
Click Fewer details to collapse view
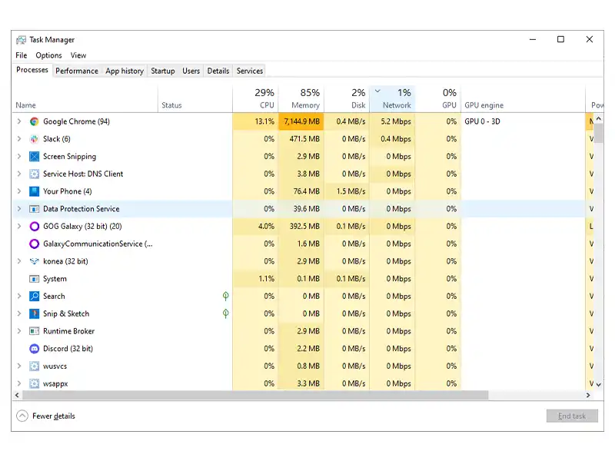[x=46, y=416]
